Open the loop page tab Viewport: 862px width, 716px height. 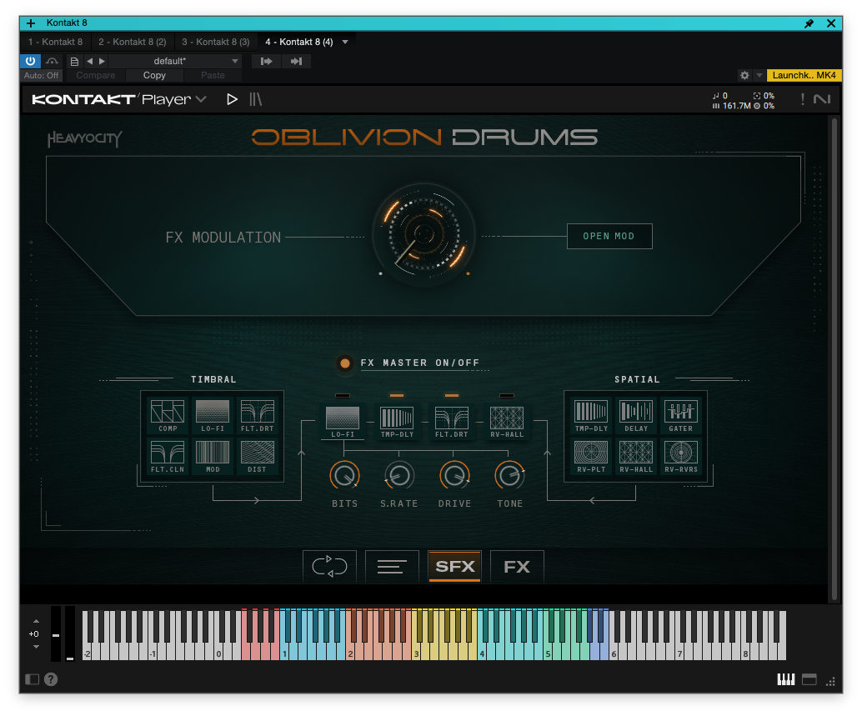pos(330,566)
